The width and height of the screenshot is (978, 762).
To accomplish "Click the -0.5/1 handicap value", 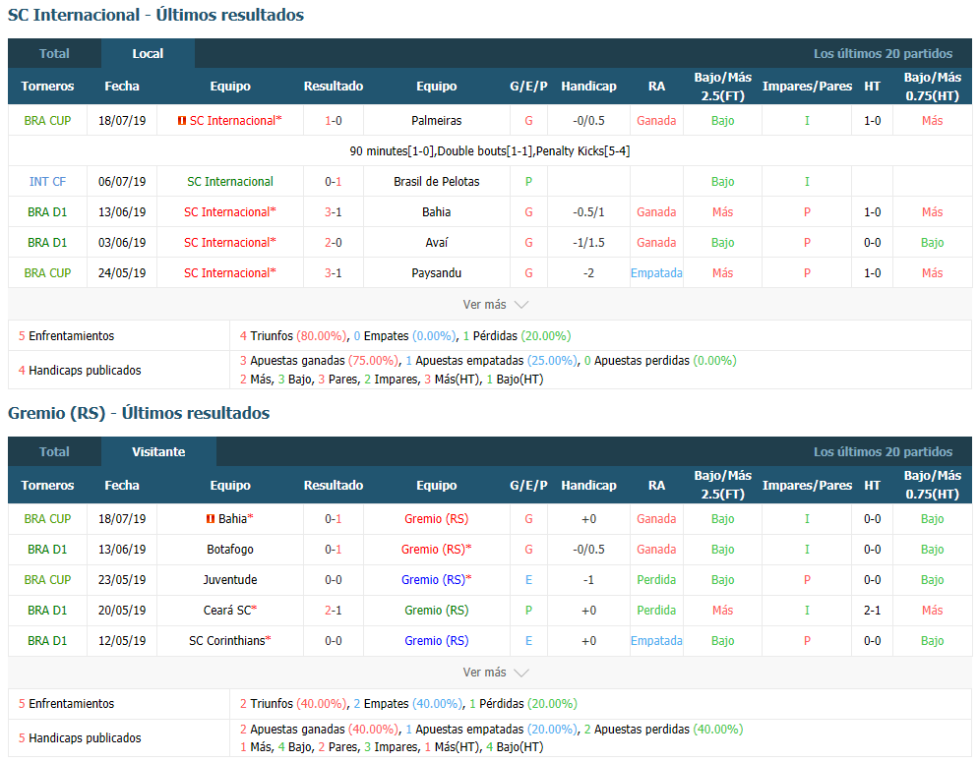I will click(588, 212).
